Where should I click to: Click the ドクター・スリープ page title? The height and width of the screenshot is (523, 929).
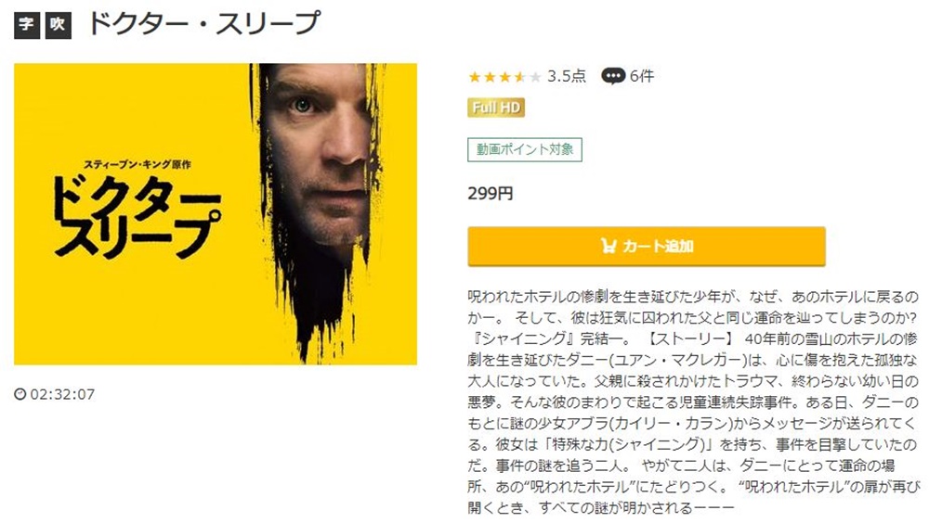click(203, 24)
